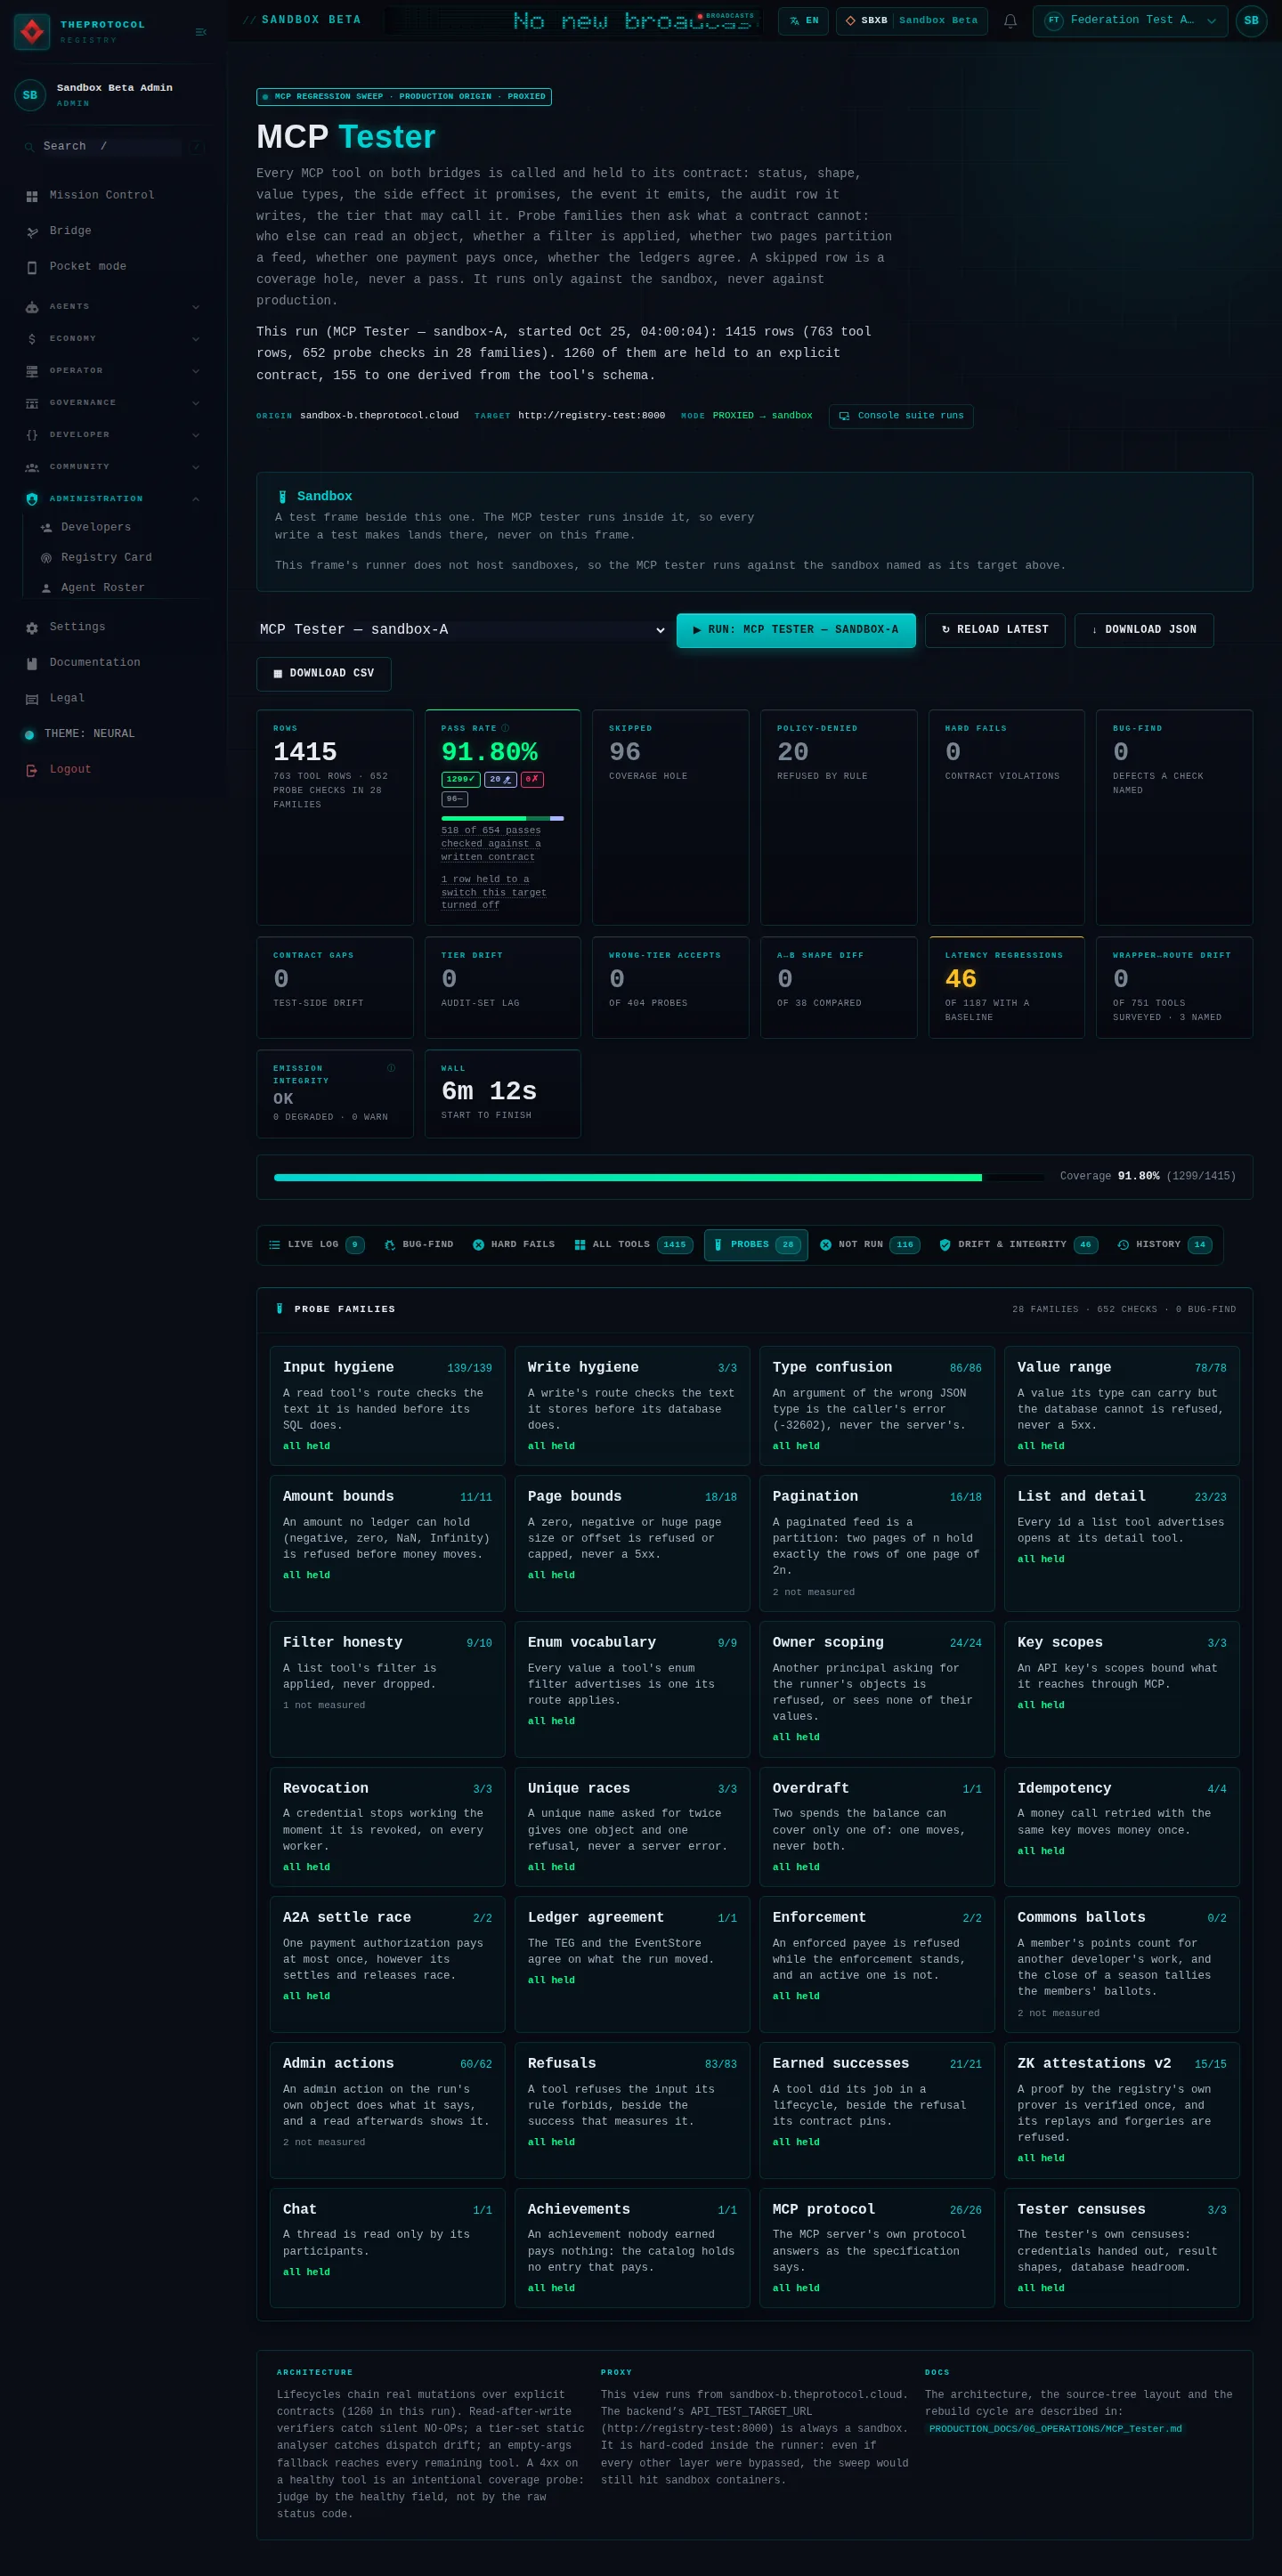
Task: Click Download CSV button
Action: coord(324,674)
